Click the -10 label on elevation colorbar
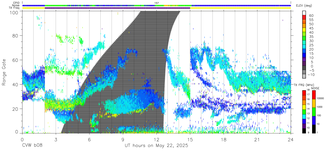This screenshot has height=151, width=327. tap(311, 75)
